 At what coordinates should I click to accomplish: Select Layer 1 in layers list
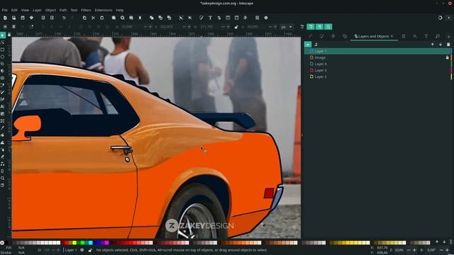tap(378, 51)
